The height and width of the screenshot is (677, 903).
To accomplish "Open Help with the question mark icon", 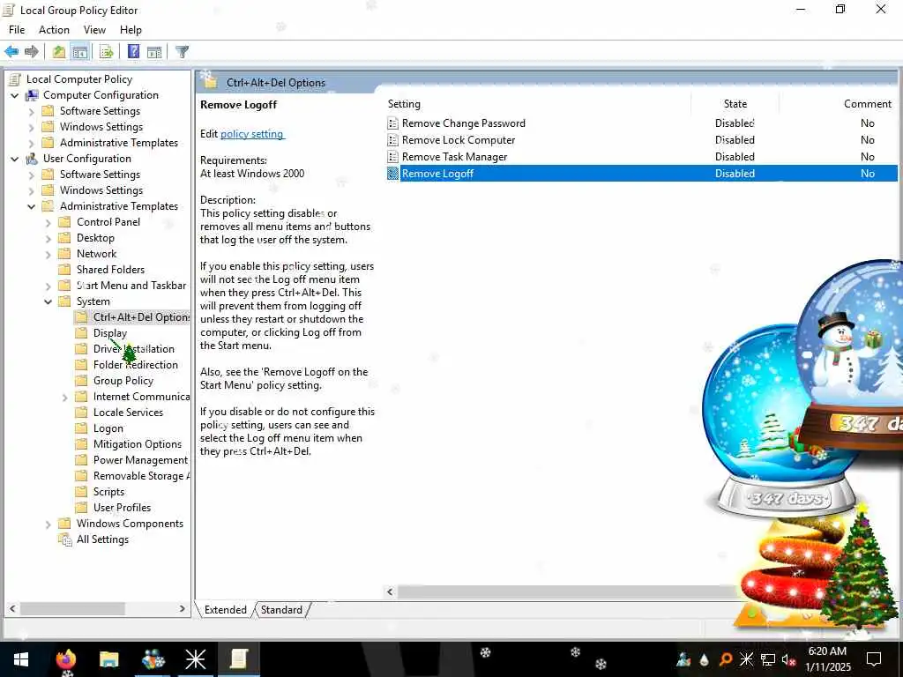I will tap(134, 52).
